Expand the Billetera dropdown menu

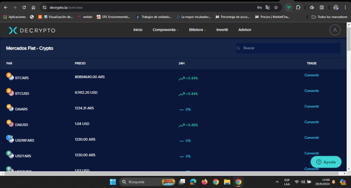click(x=197, y=30)
